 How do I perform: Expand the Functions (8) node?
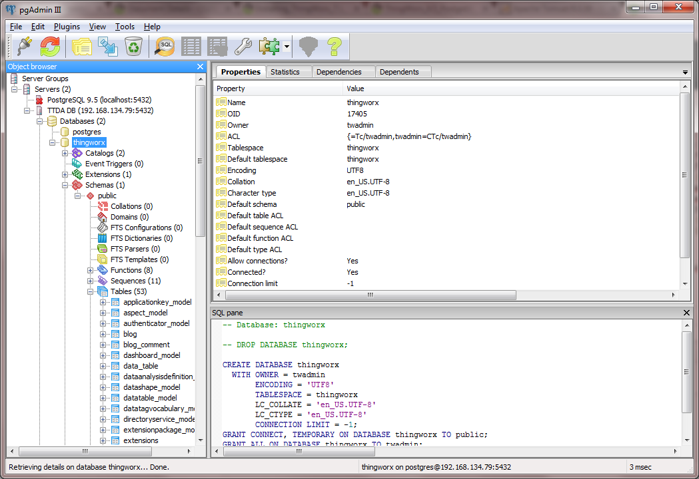click(91, 270)
